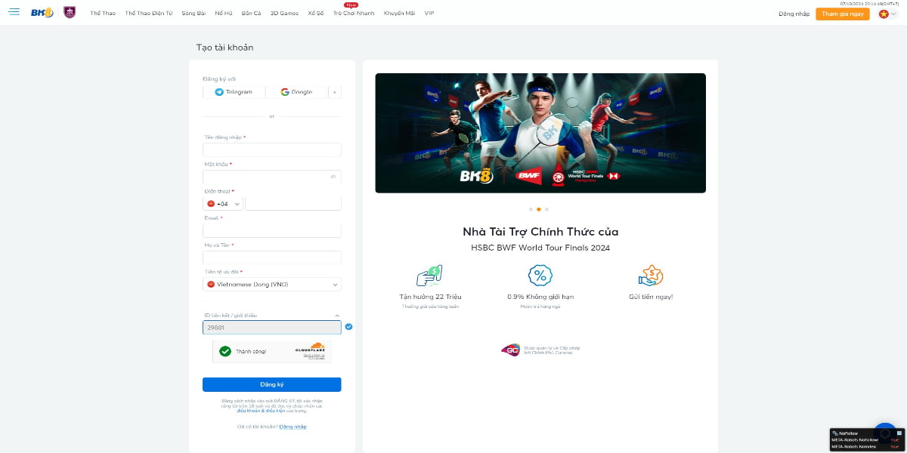Focus the Họ và Tên field
907x453 pixels.
pos(272,257)
